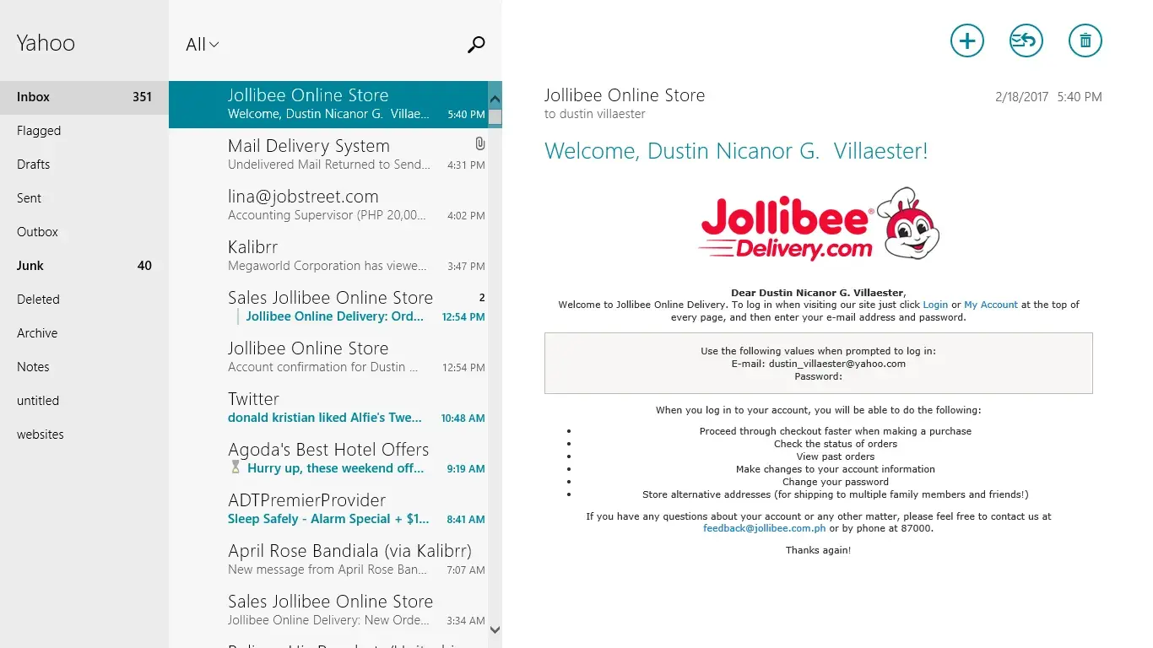Select the Flagged folder
1153x648 pixels.
click(39, 131)
